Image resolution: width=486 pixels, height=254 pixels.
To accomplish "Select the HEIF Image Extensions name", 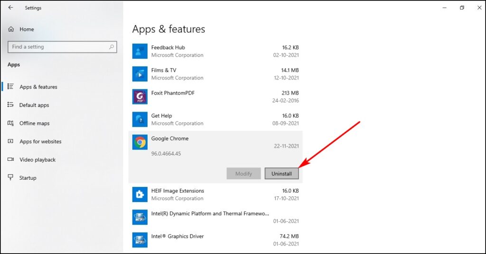I will pos(178,191).
